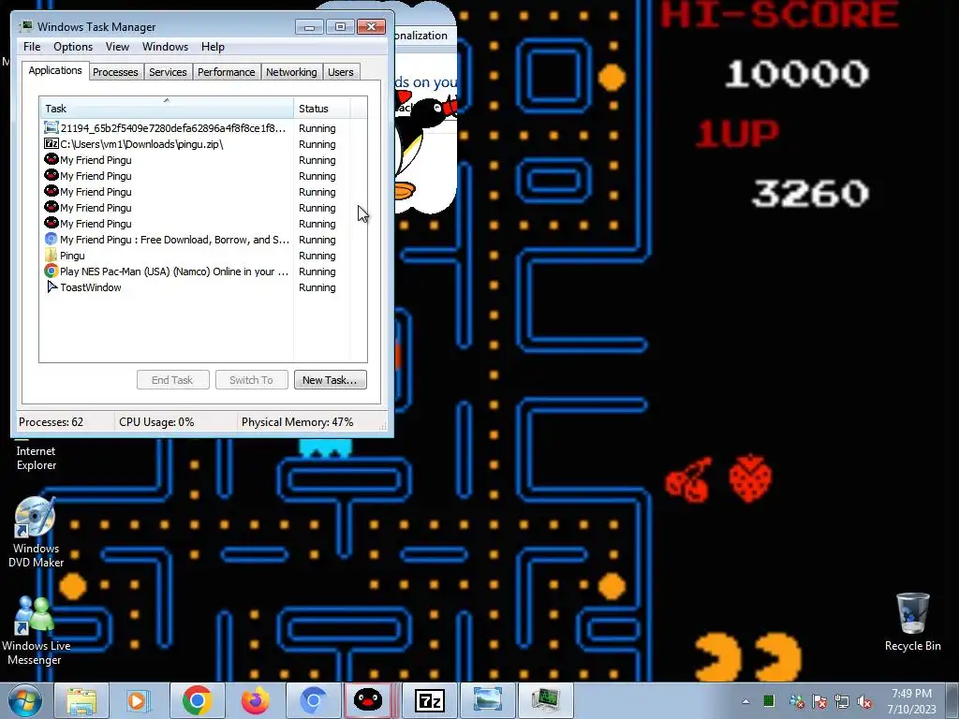
Task: Open the Recycle Bin on the desktop
Action: [912, 623]
